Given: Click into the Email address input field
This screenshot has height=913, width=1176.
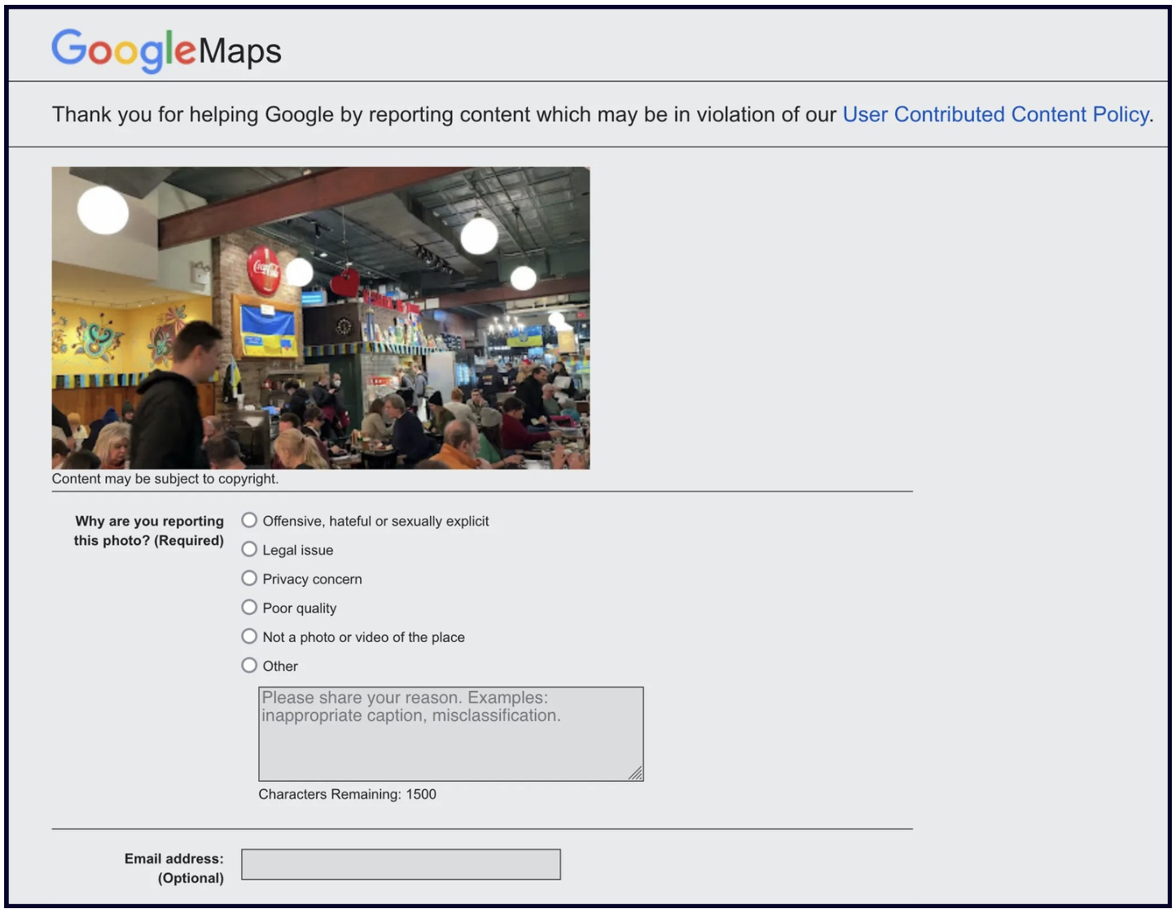Looking at the screenshot, I should point(401,864).
